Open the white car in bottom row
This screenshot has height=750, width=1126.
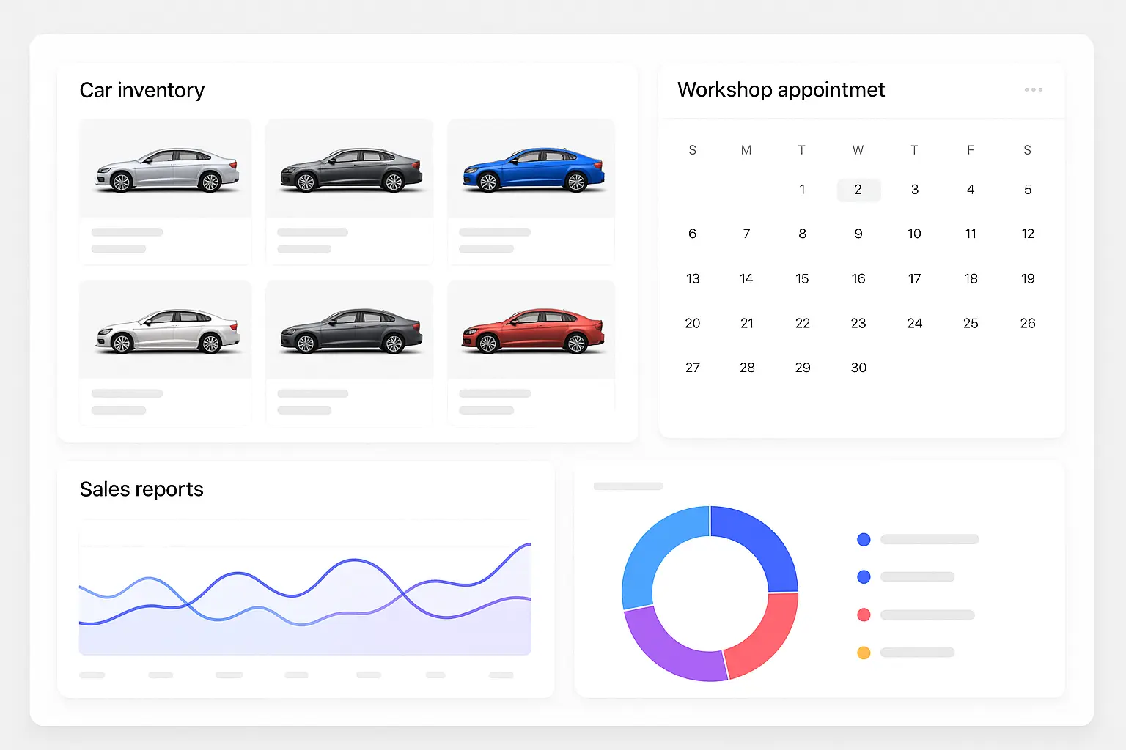point(166,330)
